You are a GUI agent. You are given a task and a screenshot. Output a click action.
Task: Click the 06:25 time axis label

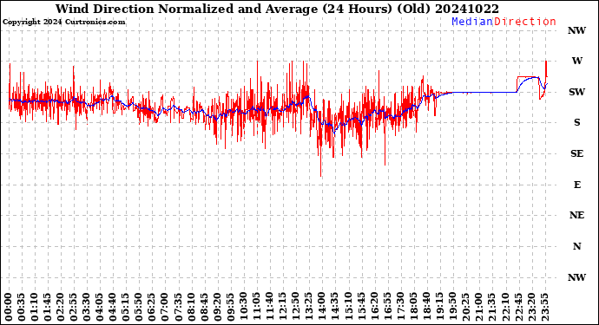click(x=152, y=307)
